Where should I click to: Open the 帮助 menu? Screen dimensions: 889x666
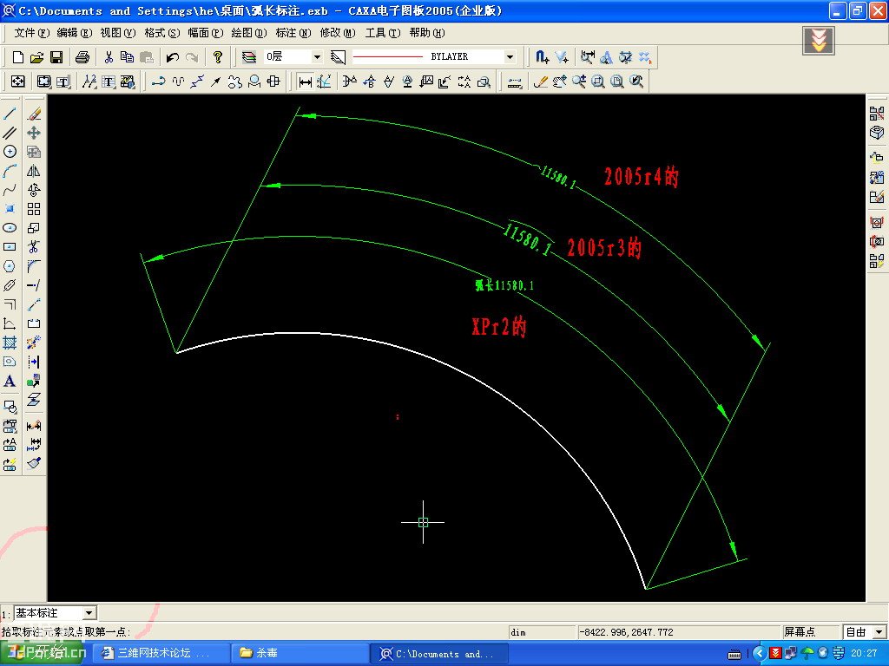427,33
